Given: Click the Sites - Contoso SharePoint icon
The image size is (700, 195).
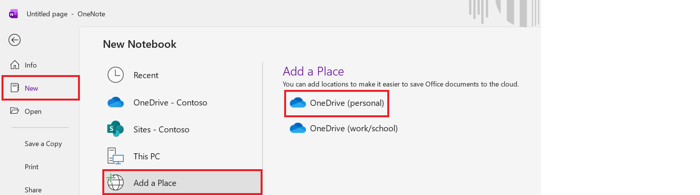Looking at the screenshot, I should (116, 129).
